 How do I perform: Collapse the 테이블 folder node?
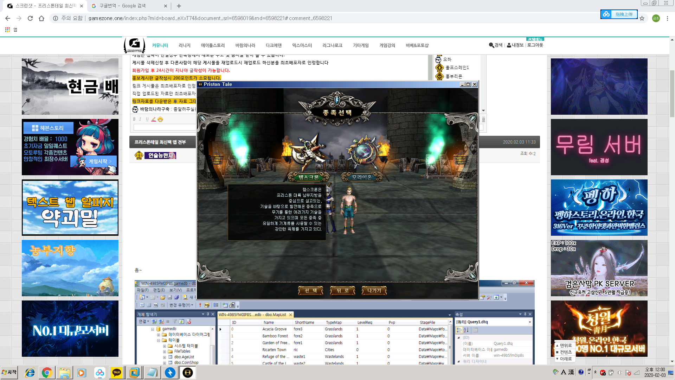[x=159, y=340]
